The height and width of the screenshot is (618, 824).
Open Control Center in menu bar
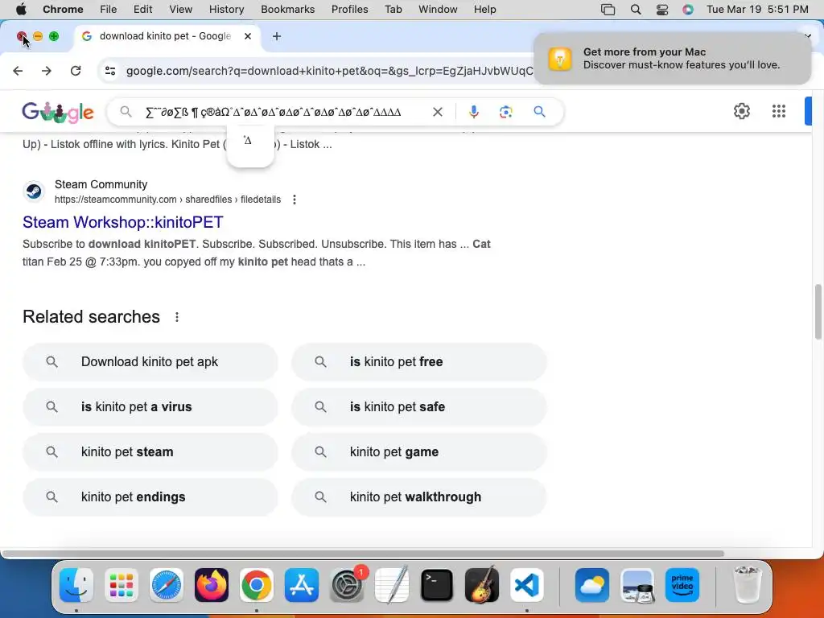click(x=662, y=10)
